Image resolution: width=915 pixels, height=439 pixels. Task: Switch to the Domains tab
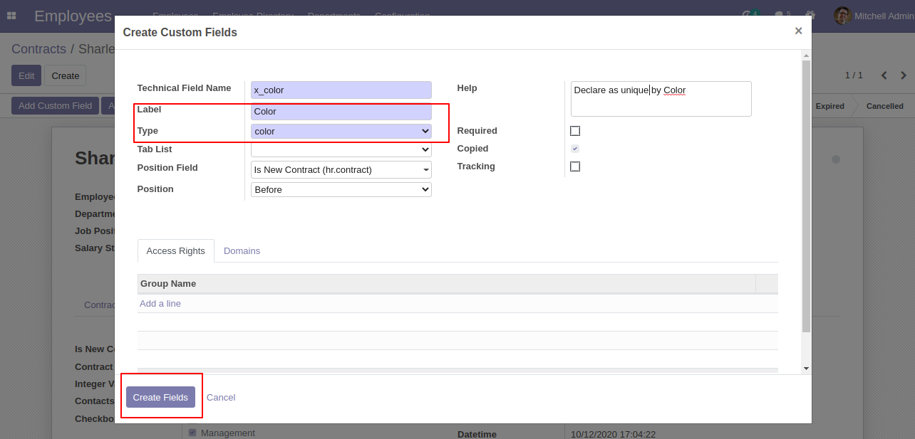242,251
